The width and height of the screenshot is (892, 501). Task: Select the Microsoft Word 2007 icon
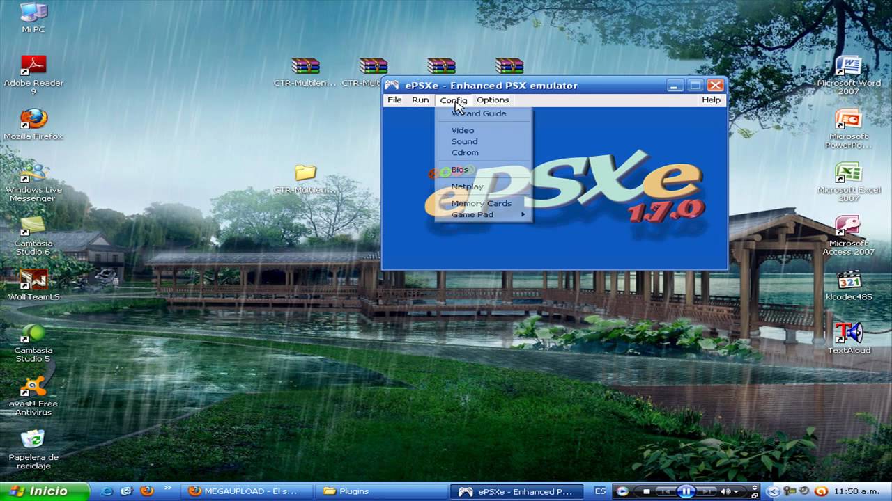point(849,75)
